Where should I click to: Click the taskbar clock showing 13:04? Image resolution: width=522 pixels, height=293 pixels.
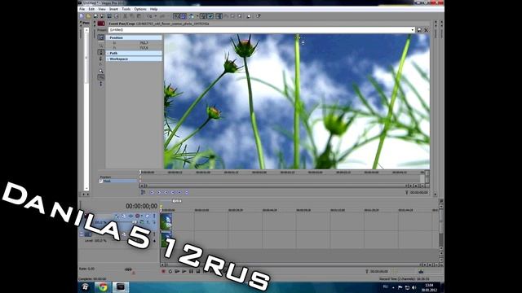coord(430,287)
